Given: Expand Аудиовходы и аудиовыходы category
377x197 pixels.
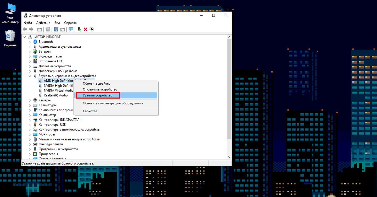Looking at the screenshot, I should 30,47.
